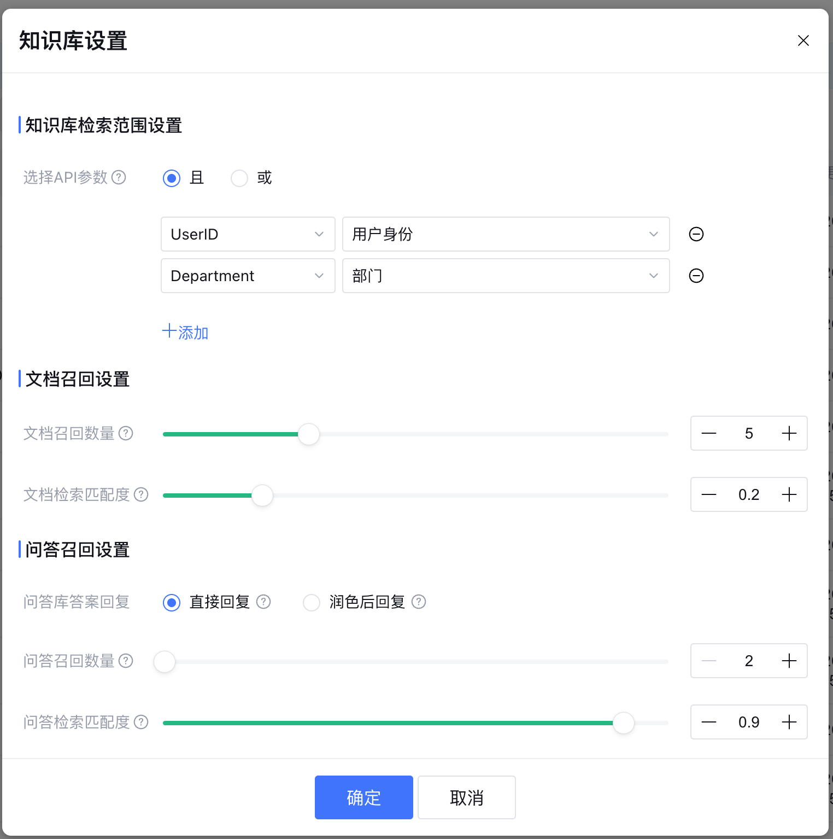Click help icon beside 选择API参数
The image size is (833, 839).
coord(119,177)
